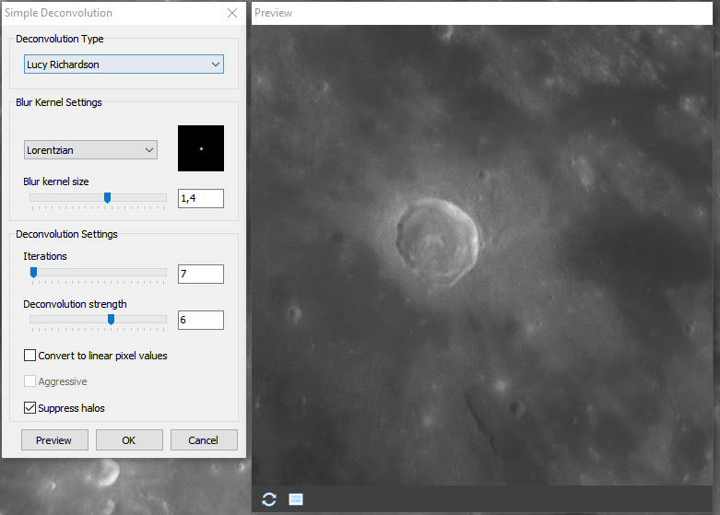Click the Iterations slider handle

click(x=33, y=273)
